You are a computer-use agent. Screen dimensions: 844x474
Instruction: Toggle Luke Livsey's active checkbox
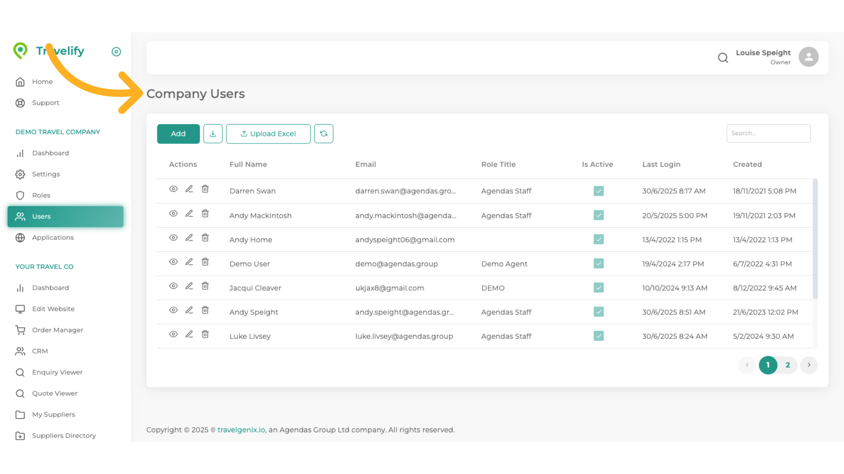pos(599,336)
